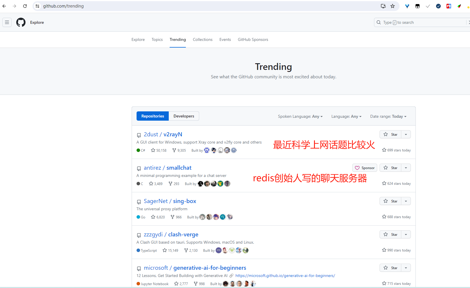Open the blue checkmark circle extension
This screenshot has height=288, width=470.
(438, 6)
